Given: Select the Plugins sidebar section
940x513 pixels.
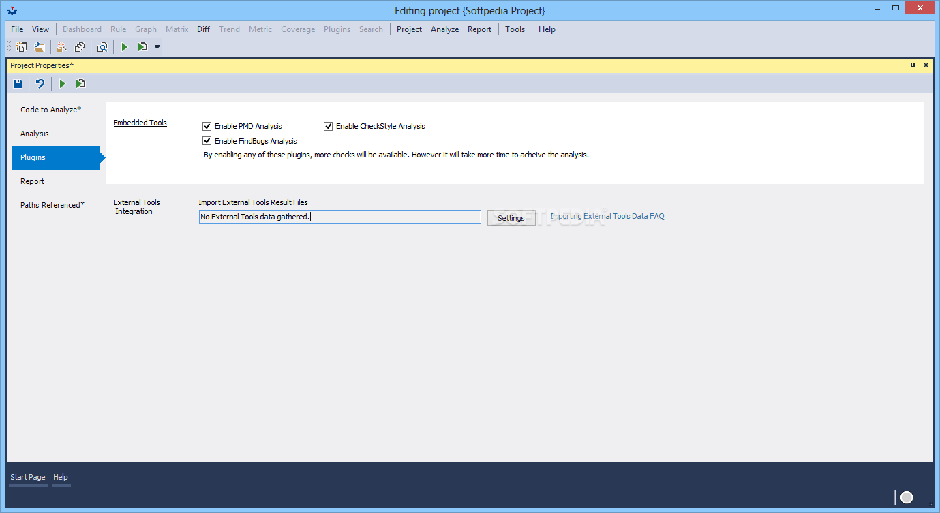Looking at the screenshot, I should click(56, 157).
